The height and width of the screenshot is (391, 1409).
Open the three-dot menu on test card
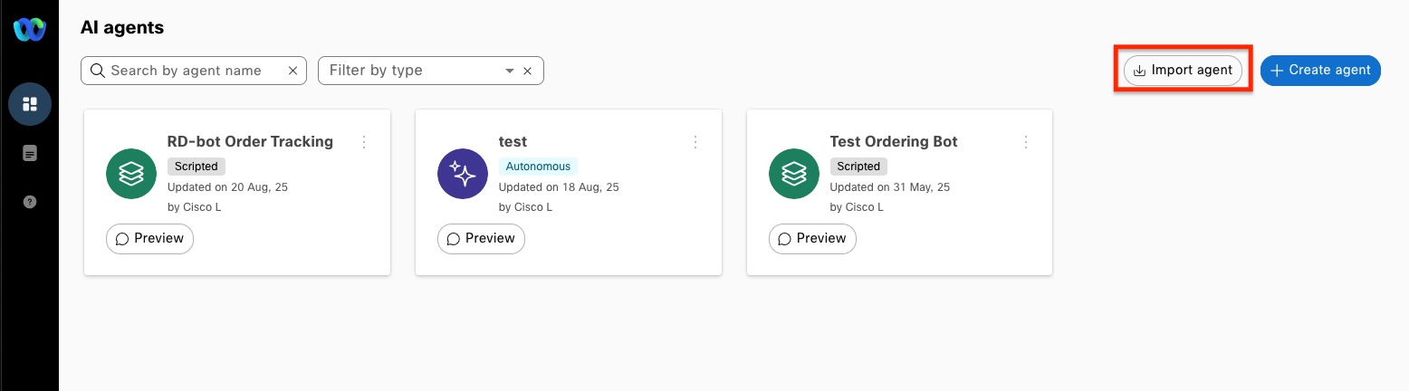point(695,142)
